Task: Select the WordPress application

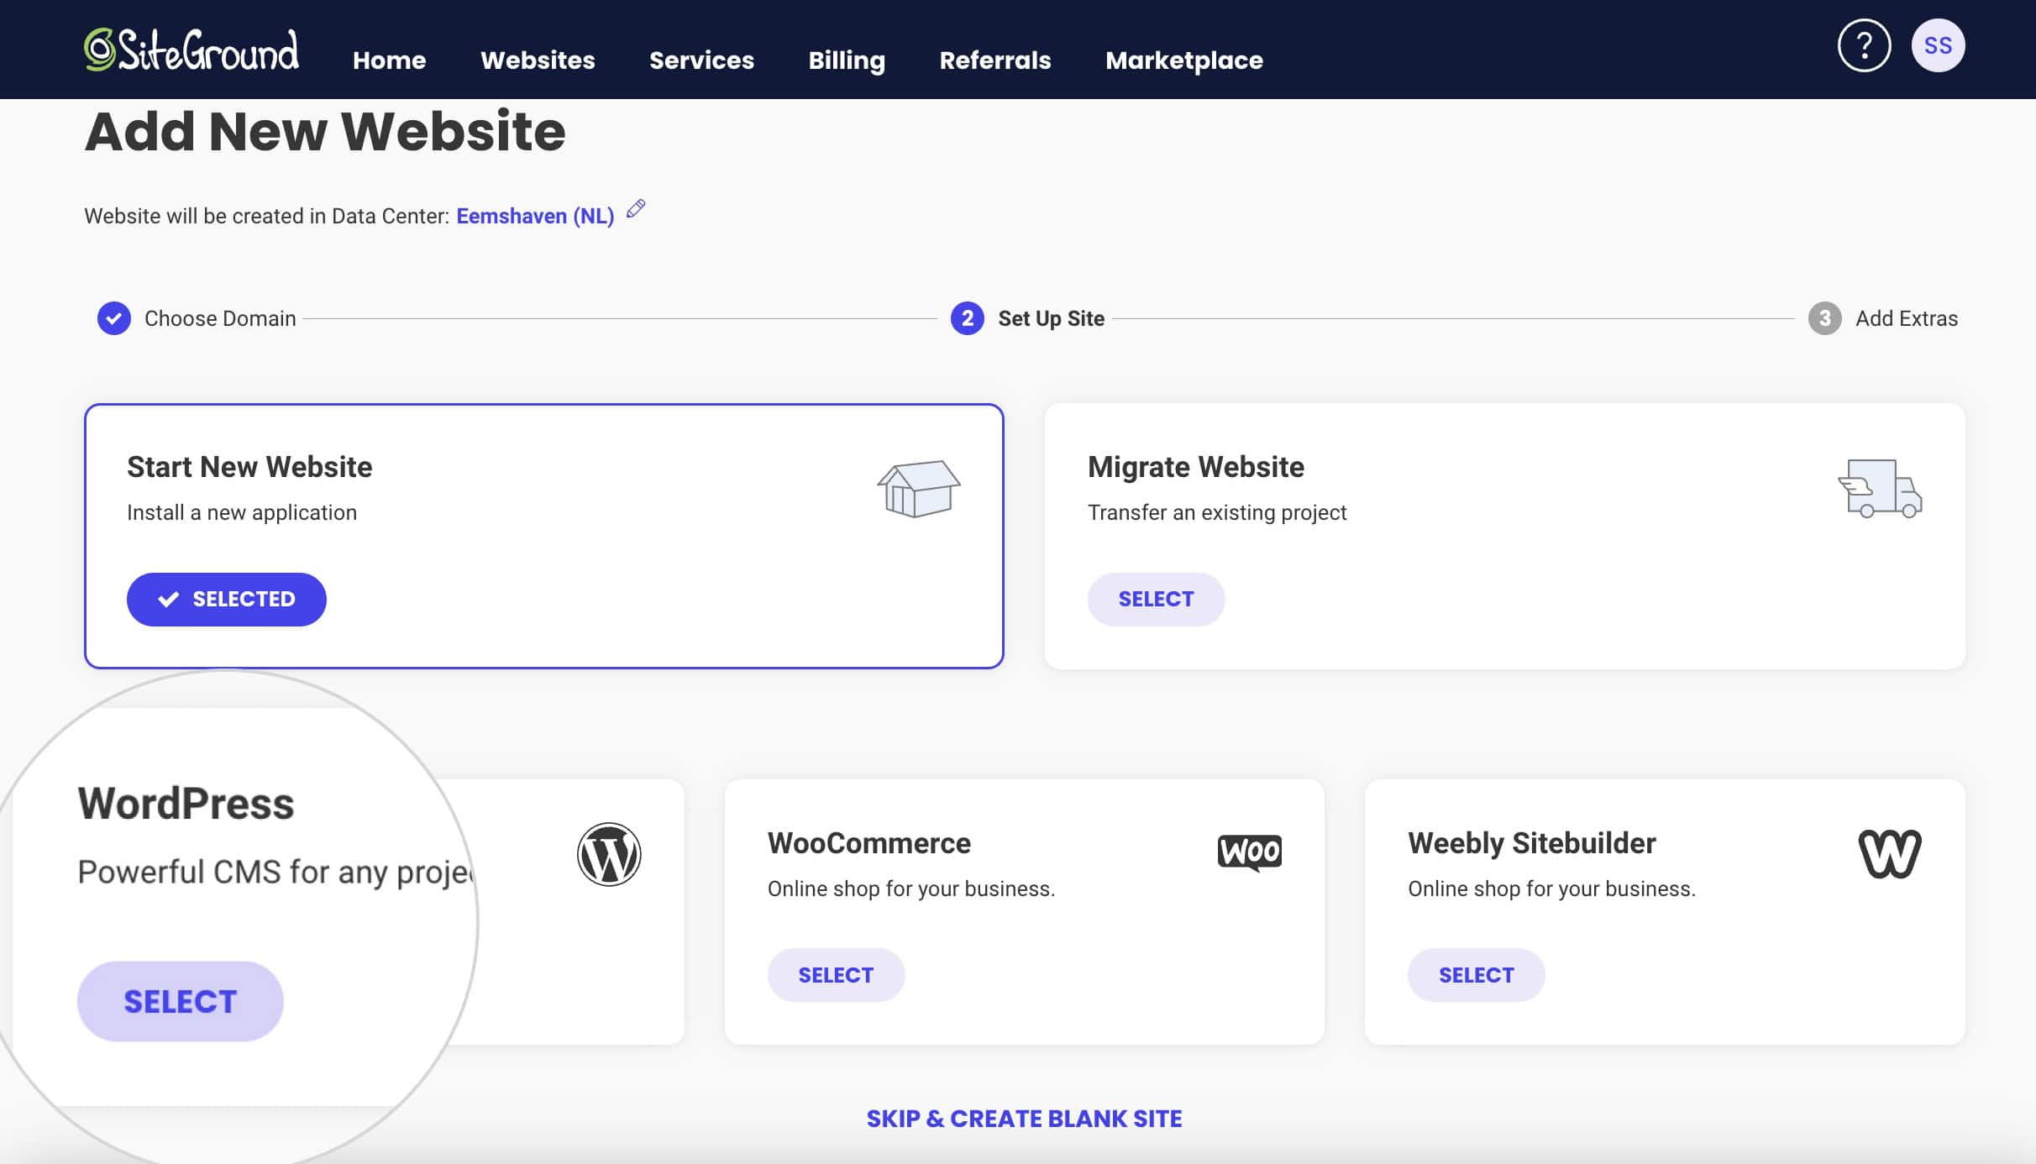Action: coord(181,1001)
